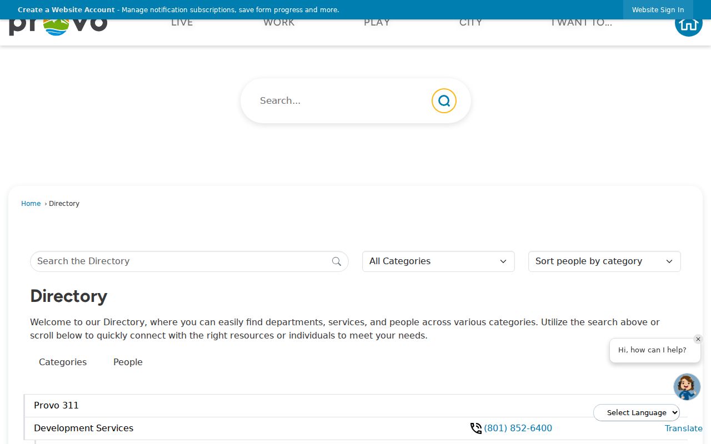Screen dimensions: 711x444
Task: Select the Provo 311 row
Action: click(355, 406)
